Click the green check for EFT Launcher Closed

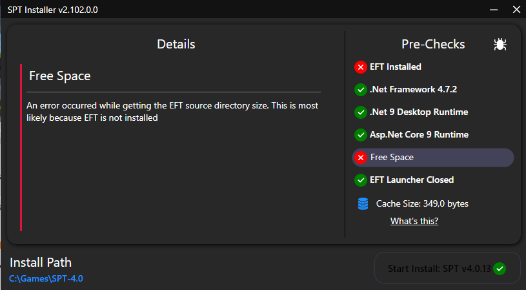361,180
